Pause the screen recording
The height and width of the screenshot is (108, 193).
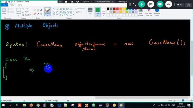(x=72, y=2)
